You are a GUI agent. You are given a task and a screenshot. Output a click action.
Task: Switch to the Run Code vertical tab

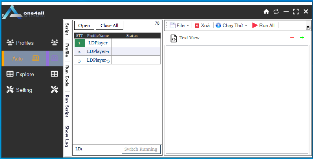(x=67, y=76)
